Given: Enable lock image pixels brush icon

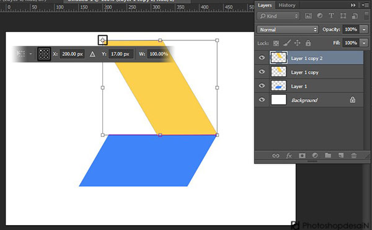Looking at the screenshot, I should pyautogui.click(x=287, y=43).
